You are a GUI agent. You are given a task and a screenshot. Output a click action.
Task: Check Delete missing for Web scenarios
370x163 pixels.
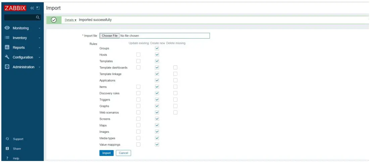coord(175,112)
